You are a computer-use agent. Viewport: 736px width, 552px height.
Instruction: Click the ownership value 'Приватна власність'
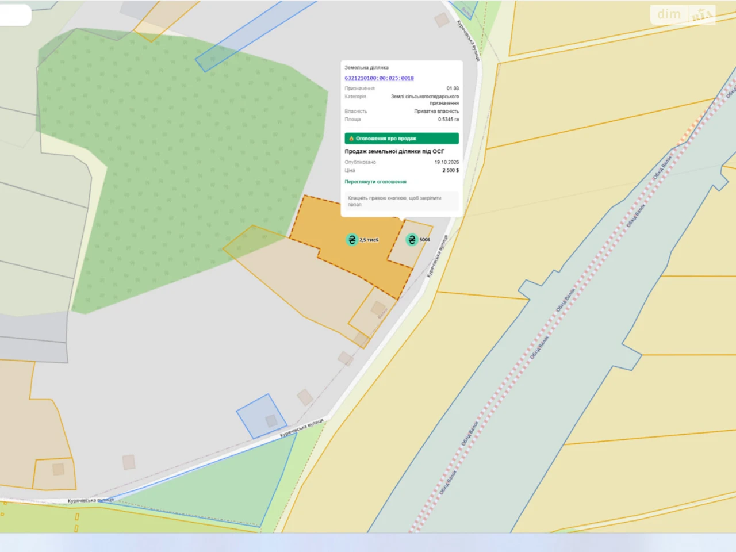(436, 112)
